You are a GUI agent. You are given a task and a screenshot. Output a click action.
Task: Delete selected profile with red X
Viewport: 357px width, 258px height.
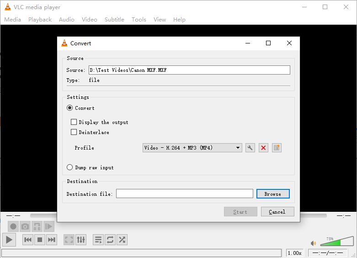click(263, 148)
